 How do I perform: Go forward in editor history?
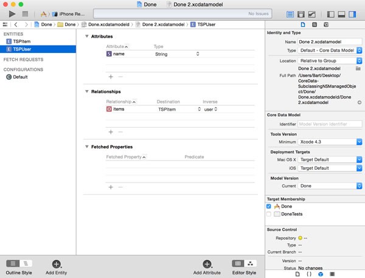coord(26,24)
